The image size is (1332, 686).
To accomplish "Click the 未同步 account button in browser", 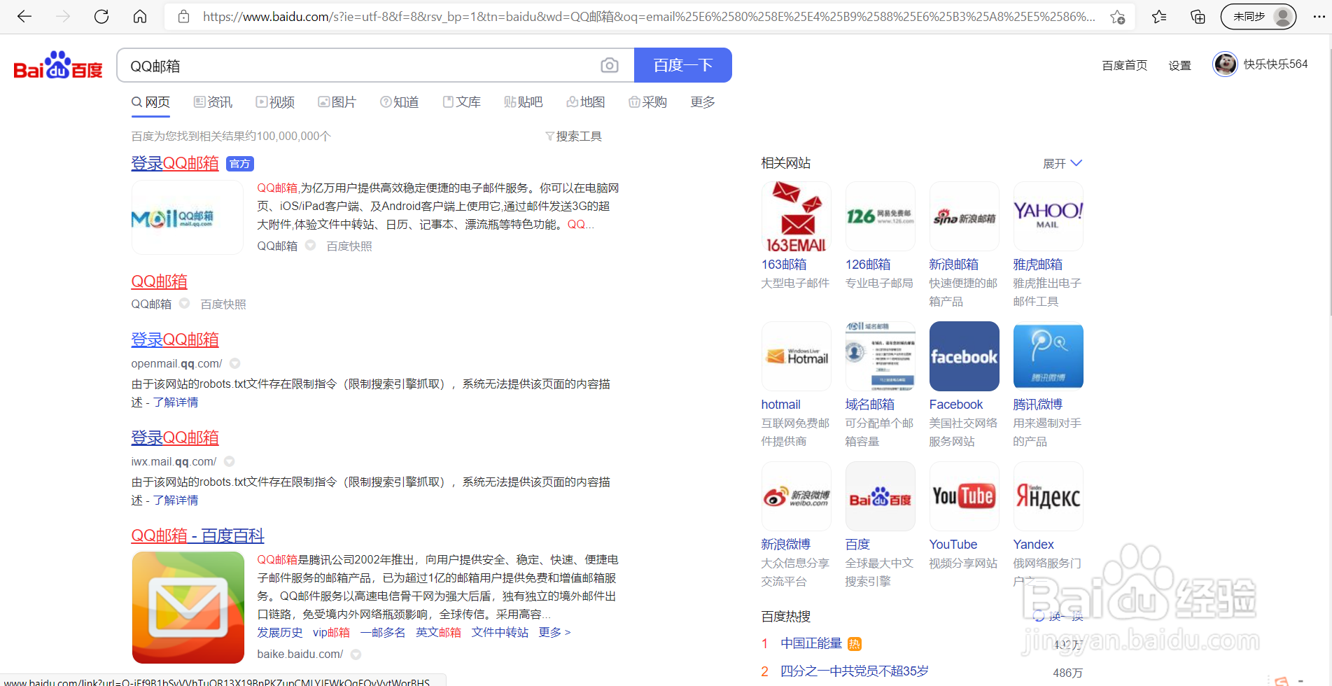I will [1258, 16].
